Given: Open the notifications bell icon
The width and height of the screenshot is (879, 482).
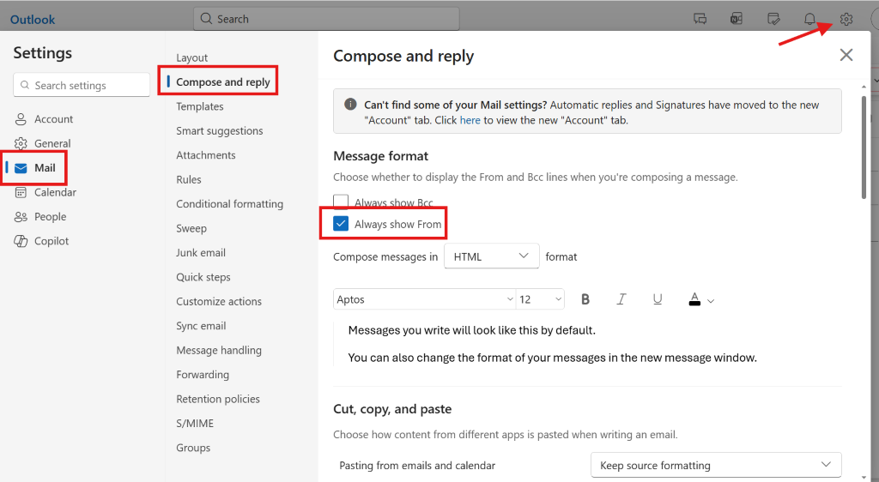Looking at the screenshot, I should tap(809, 19).
